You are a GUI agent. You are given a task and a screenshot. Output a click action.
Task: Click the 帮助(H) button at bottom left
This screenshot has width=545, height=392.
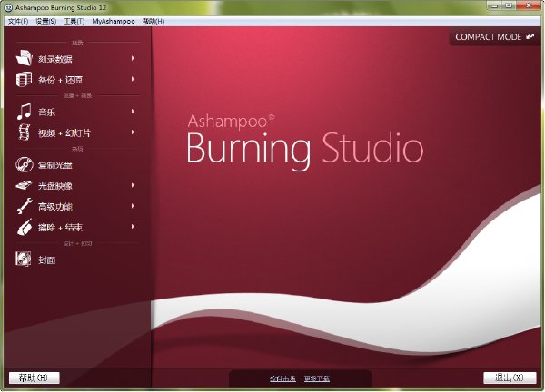click(35, 377)
